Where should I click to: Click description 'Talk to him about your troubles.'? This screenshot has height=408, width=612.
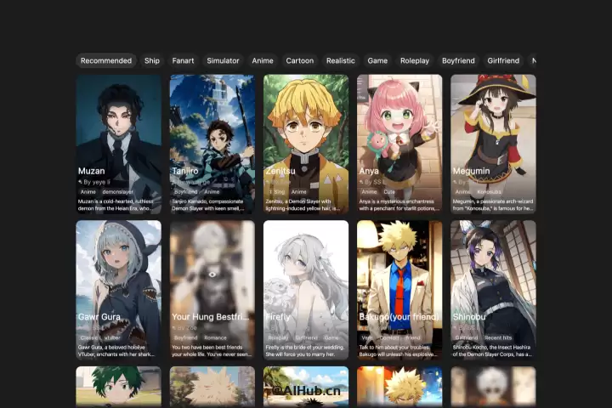coord(394,347)
